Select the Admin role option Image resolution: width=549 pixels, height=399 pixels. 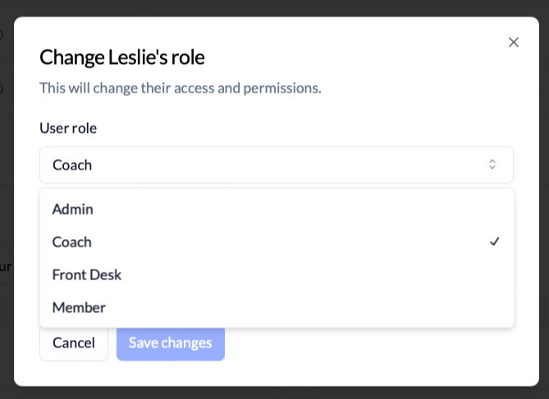[x=277, y=210]
